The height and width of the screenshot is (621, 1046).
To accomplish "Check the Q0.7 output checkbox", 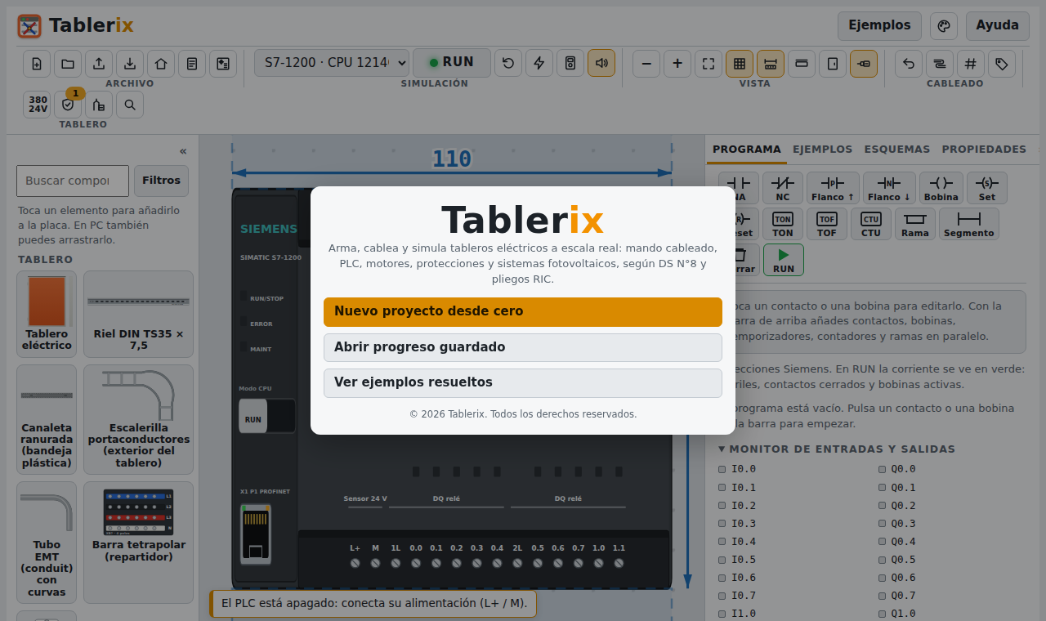I will [x=882, y=596].
